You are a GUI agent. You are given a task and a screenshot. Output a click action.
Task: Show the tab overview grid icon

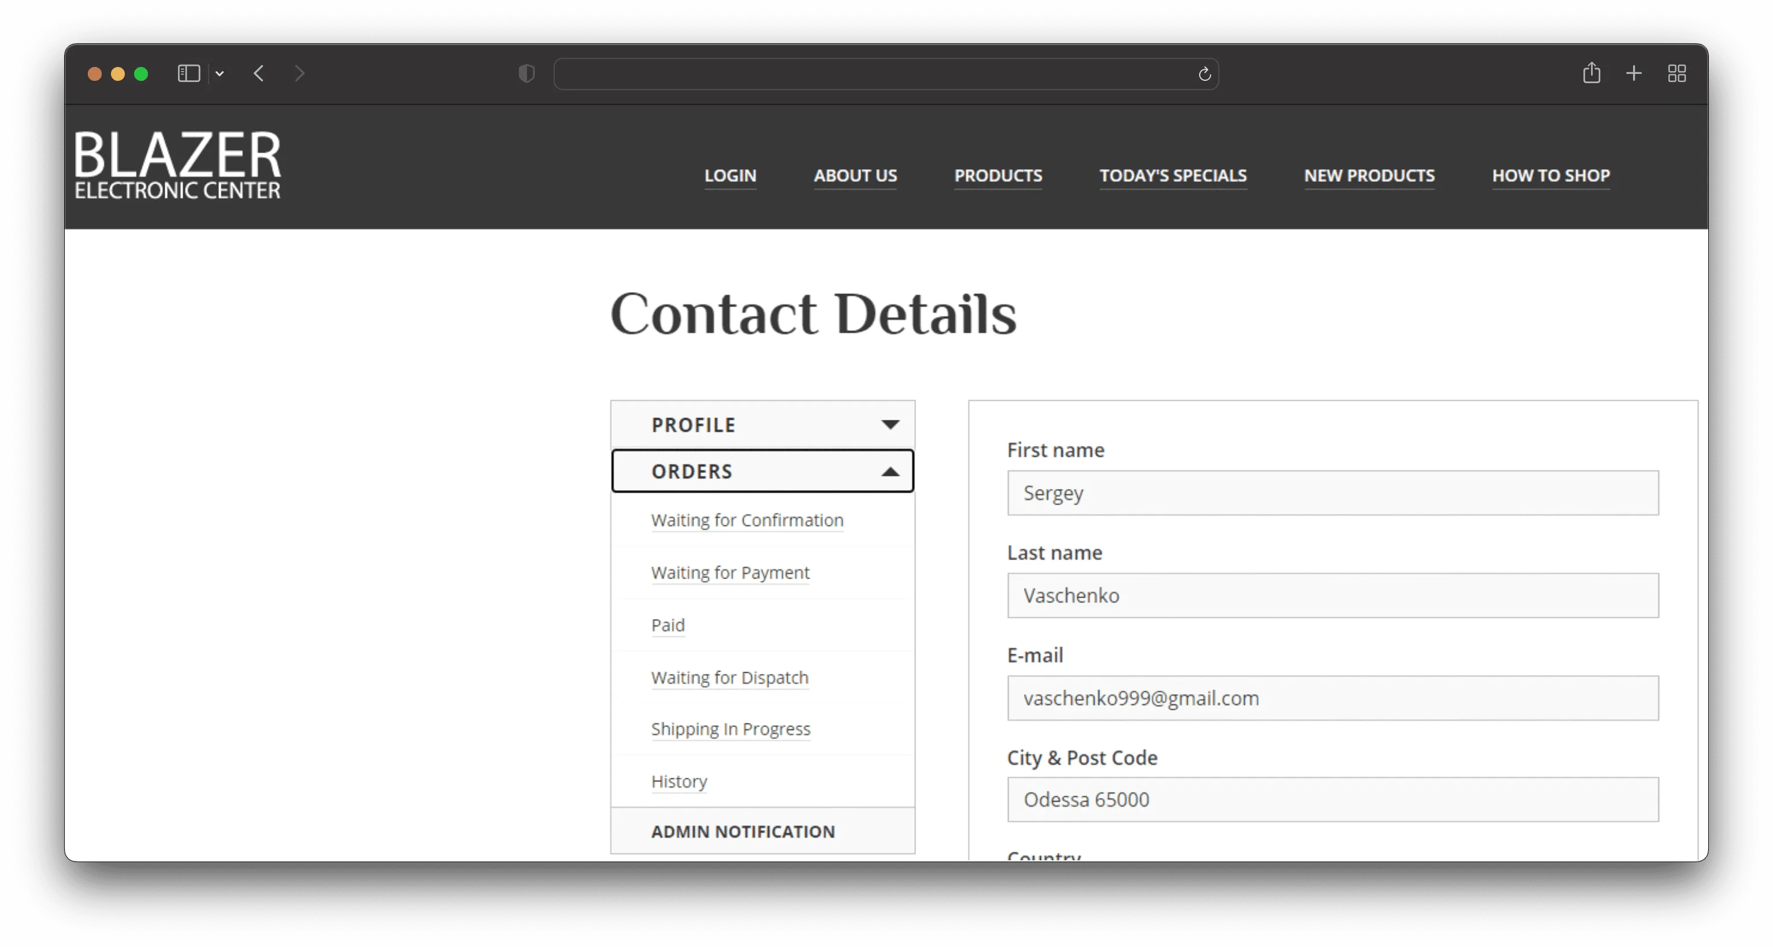[x=1676, y=73]
